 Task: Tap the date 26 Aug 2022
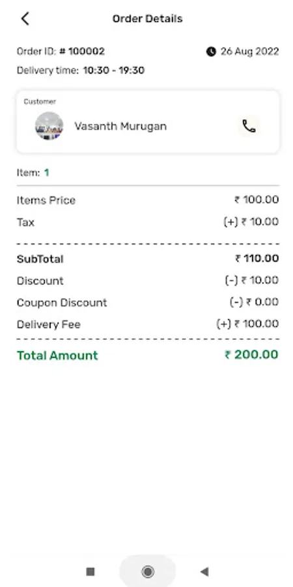point(249,52)
